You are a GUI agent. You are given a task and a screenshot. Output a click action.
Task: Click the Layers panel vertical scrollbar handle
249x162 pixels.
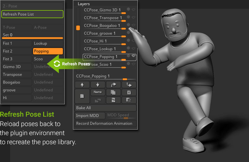pos(78,28)
